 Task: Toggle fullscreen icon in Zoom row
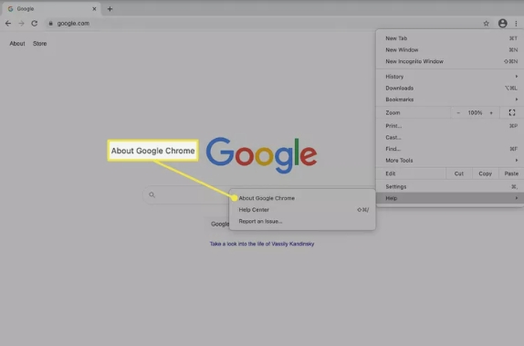[511, 112]
